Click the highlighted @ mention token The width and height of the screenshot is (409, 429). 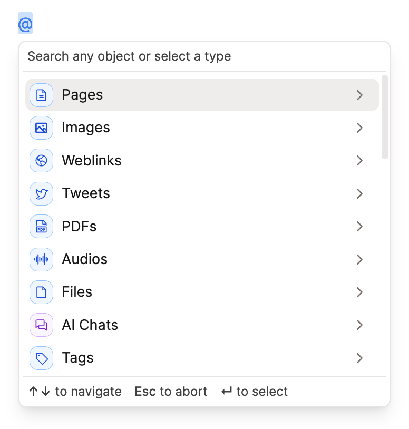(24, 23)
